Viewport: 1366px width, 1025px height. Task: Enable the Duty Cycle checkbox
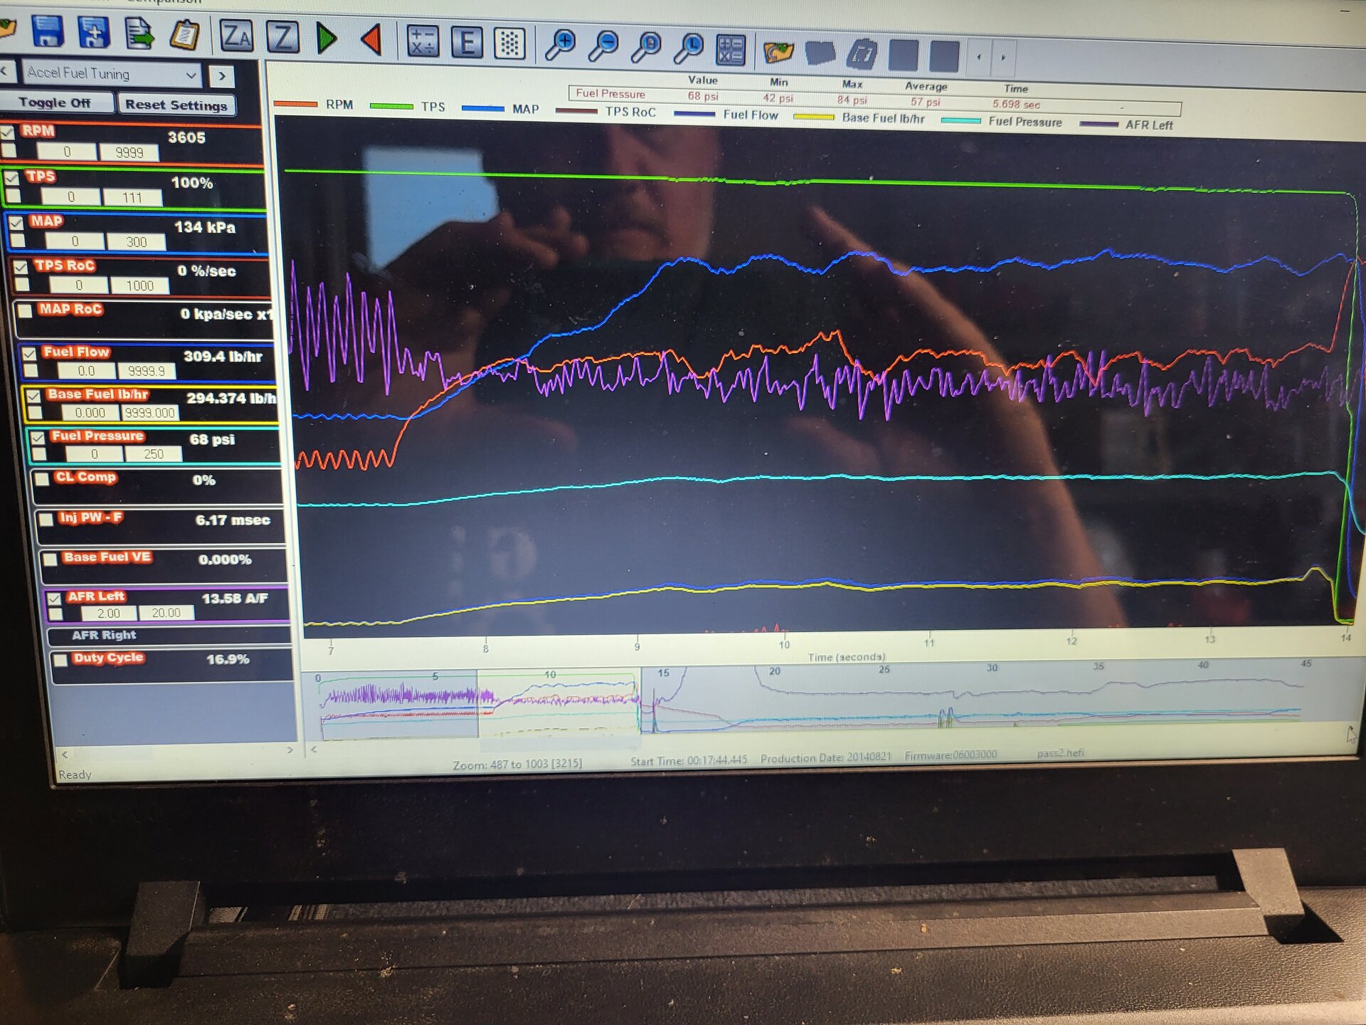coord(60,659)
